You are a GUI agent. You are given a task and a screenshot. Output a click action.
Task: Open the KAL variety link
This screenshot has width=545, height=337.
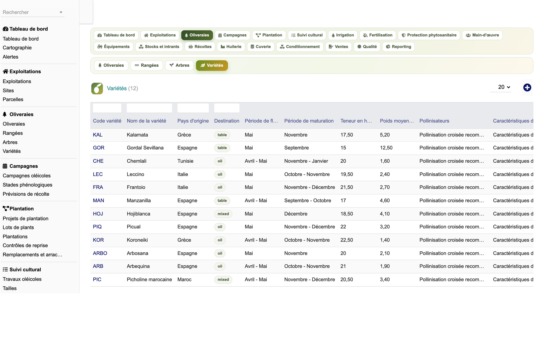click(x=98, y=135)
